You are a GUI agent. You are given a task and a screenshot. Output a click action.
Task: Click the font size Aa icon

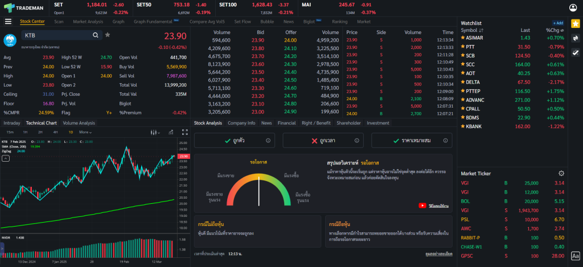click(575, 256)
